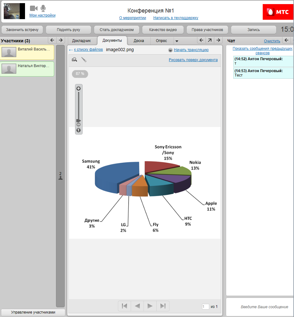
Task: Expand the tabs overflow dropdown arrow
Action: [176, 41]
